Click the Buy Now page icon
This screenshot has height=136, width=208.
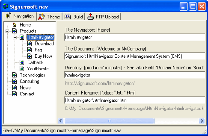[29, 56]
